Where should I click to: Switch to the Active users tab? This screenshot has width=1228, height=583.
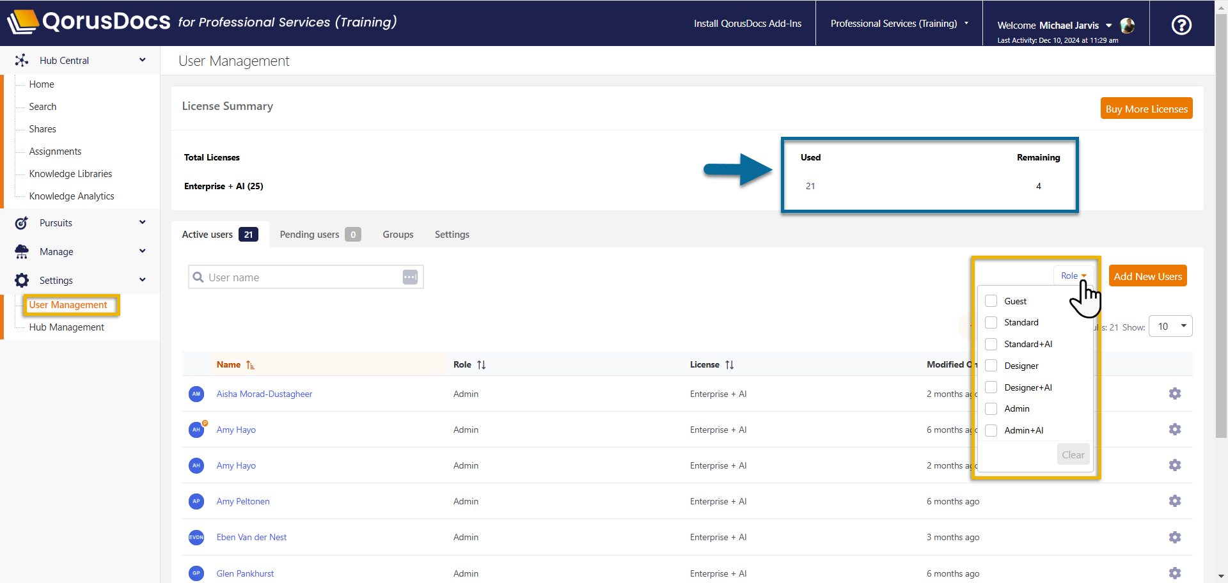point(220,235)
